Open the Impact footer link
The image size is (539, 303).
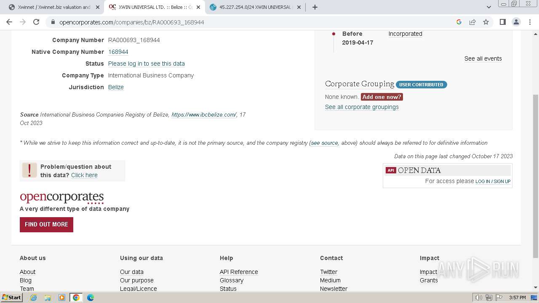428,272
